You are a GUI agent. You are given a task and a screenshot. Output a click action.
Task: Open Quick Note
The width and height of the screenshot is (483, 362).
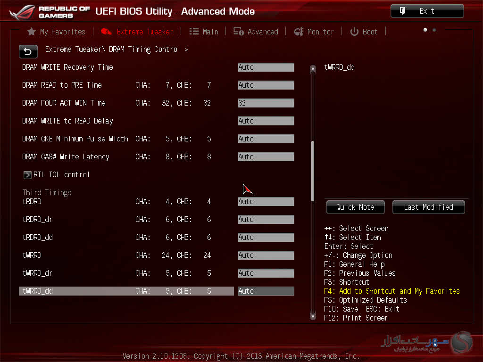[355, 207]
